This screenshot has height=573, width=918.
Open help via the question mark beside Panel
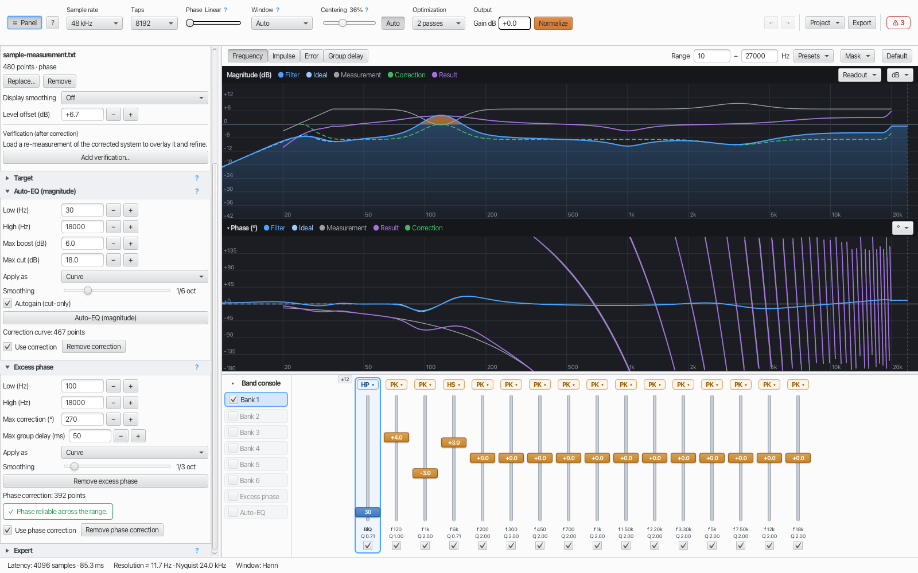pyautogui.click(x=53, y=23)
